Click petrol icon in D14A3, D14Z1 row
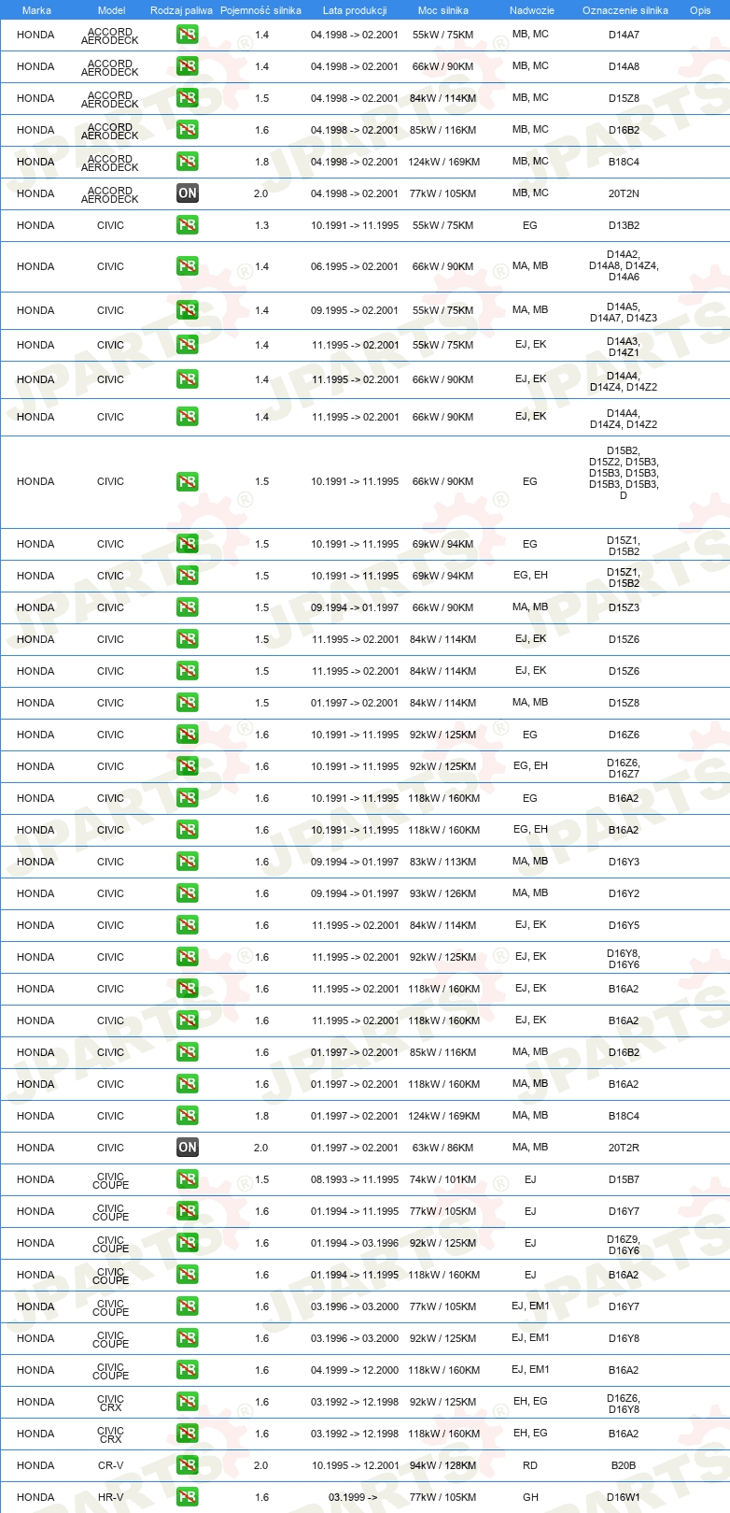The height and width of the screenshot is (1513, 730). [x=188, y=345]
